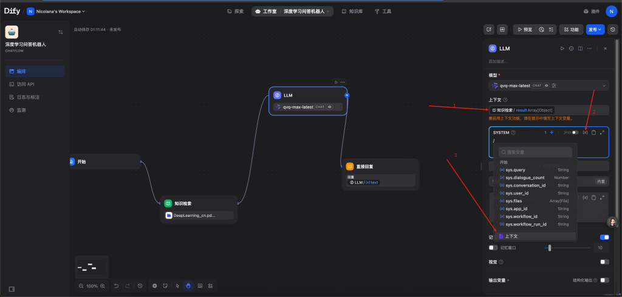Toggle the Jinja switch in SYSTEM
Screen dimensions: 622x297
[575, 132]
